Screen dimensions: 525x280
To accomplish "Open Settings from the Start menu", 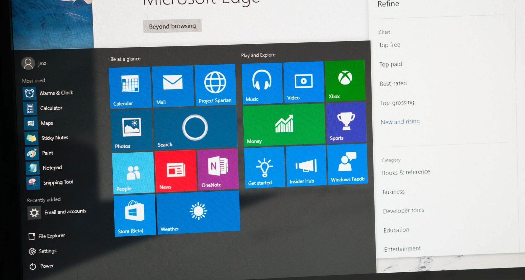I will pyautogui.click(x=48, y=251).
